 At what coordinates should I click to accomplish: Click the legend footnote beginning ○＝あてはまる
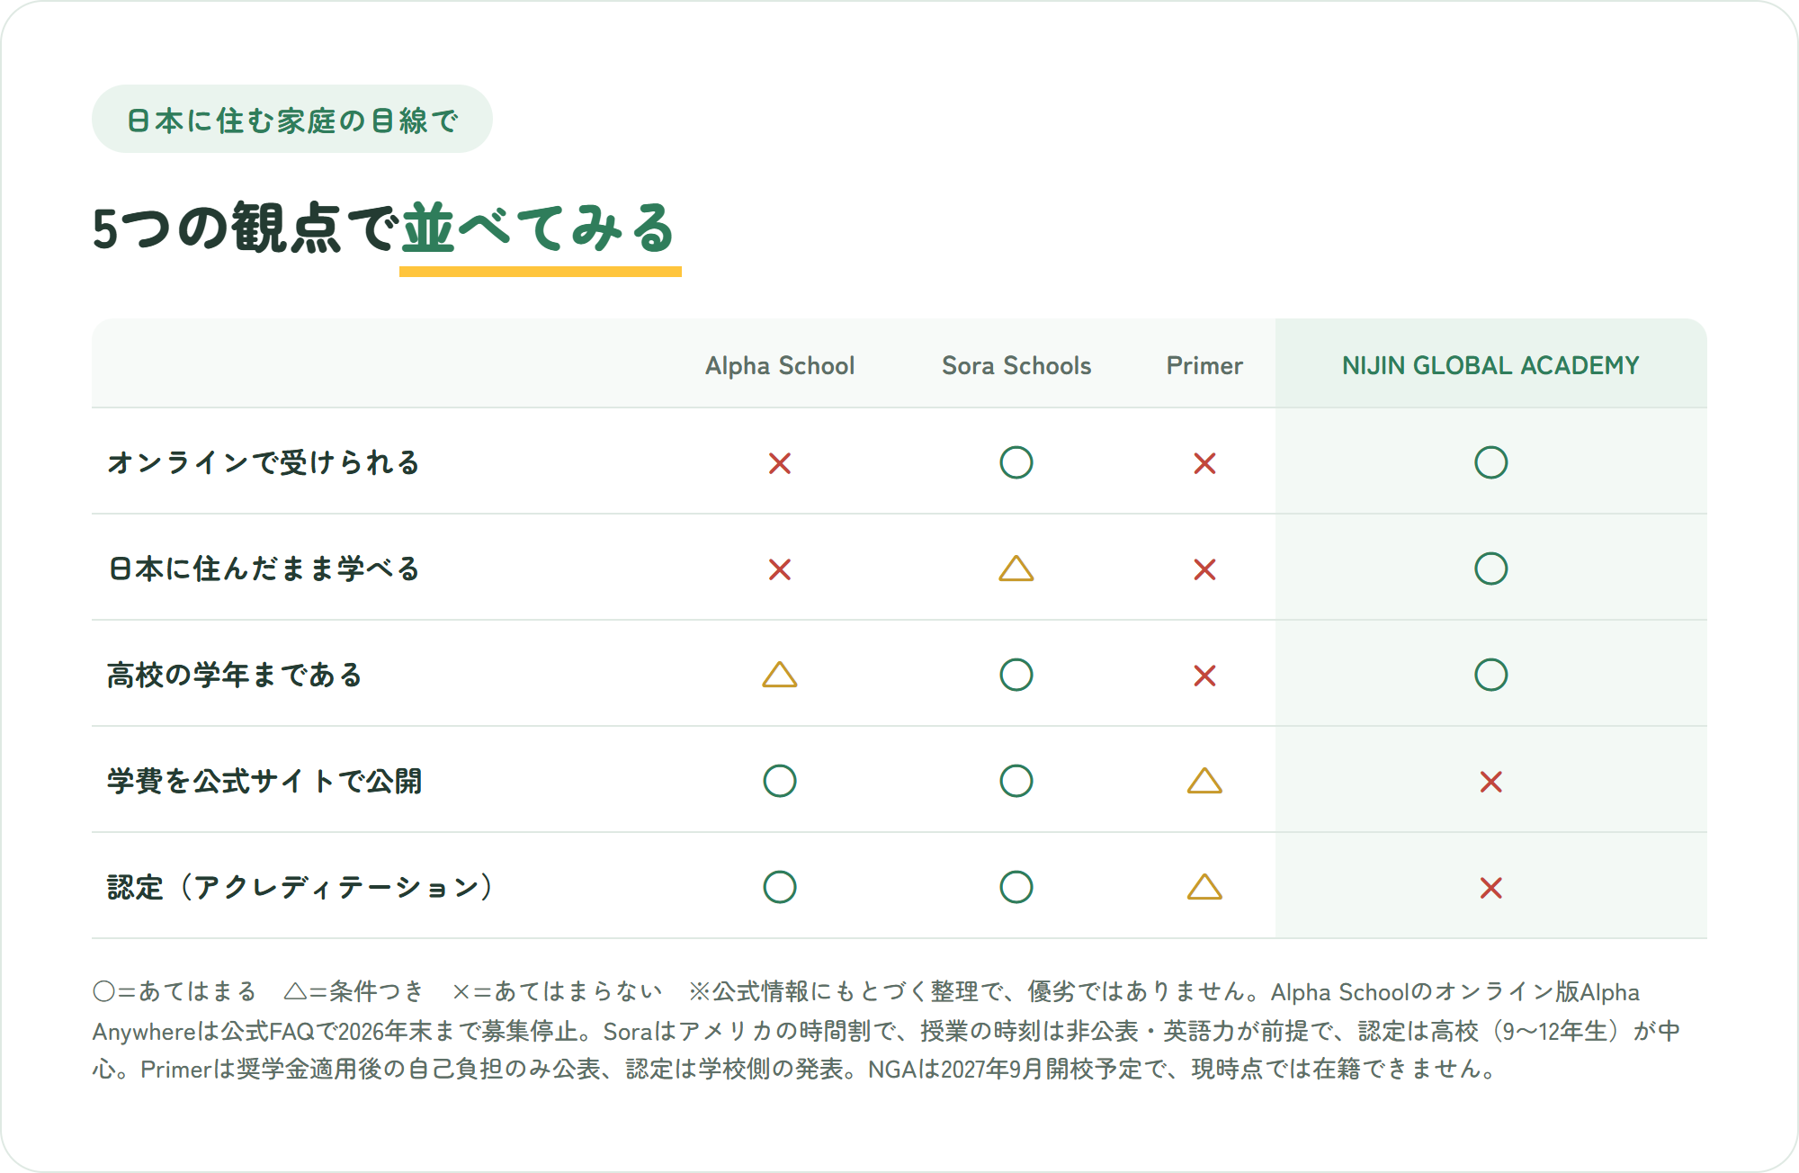coord(886,1030)
